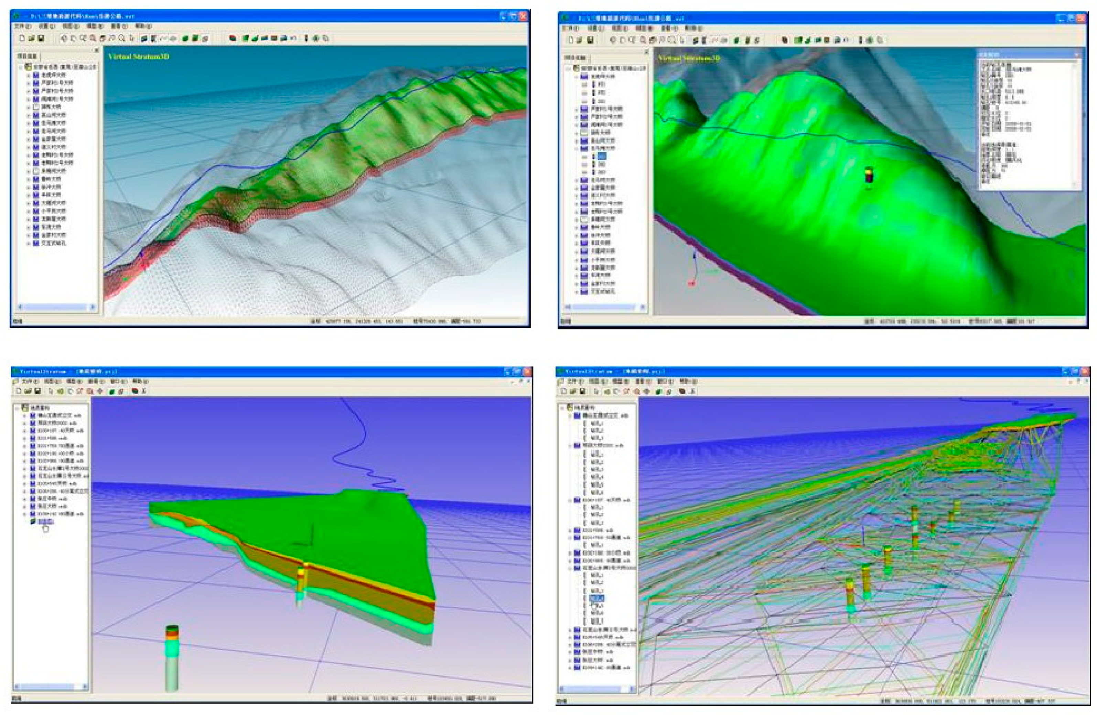Close the borehole information popup panel
The image size is (1097, 715).
[1076, 54]
